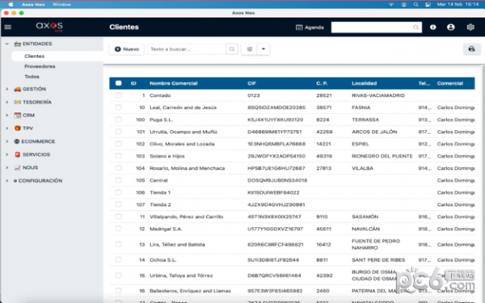This screenshot has width=485, height=303.
Task: Select Todos in the sidebar
Action: click(x=32, y=77)
